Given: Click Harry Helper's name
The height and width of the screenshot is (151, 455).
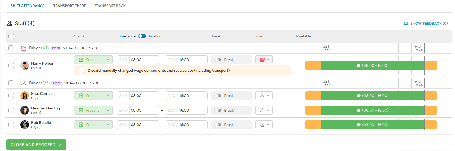Looking at the screenshot, I should tap(42, 63).
